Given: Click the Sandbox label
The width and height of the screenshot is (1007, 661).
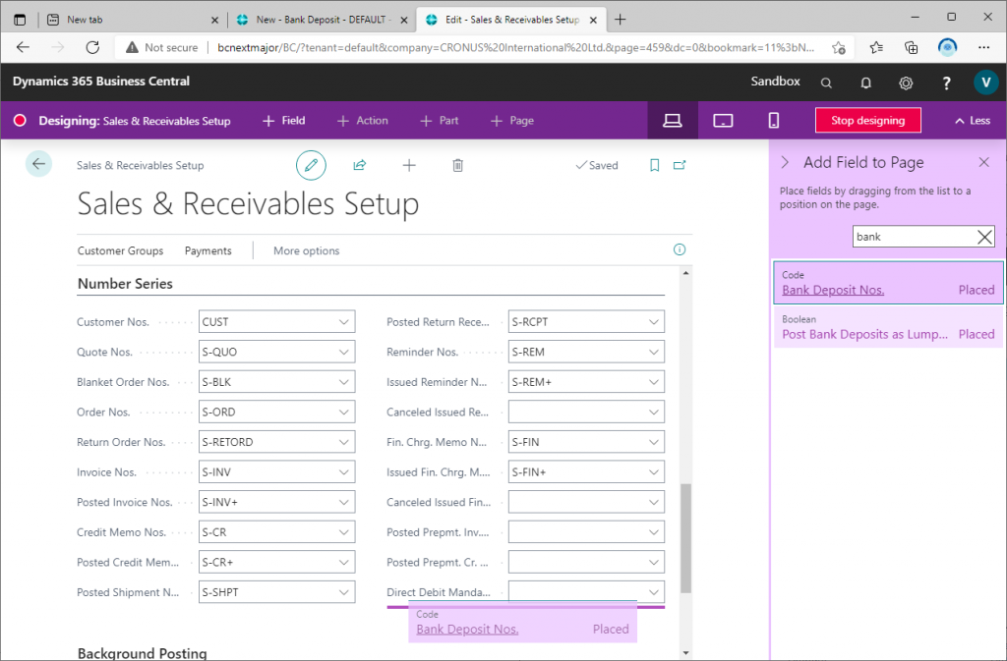Looking at the screenshot, I should pyautogui.click(x=775, y=82).
